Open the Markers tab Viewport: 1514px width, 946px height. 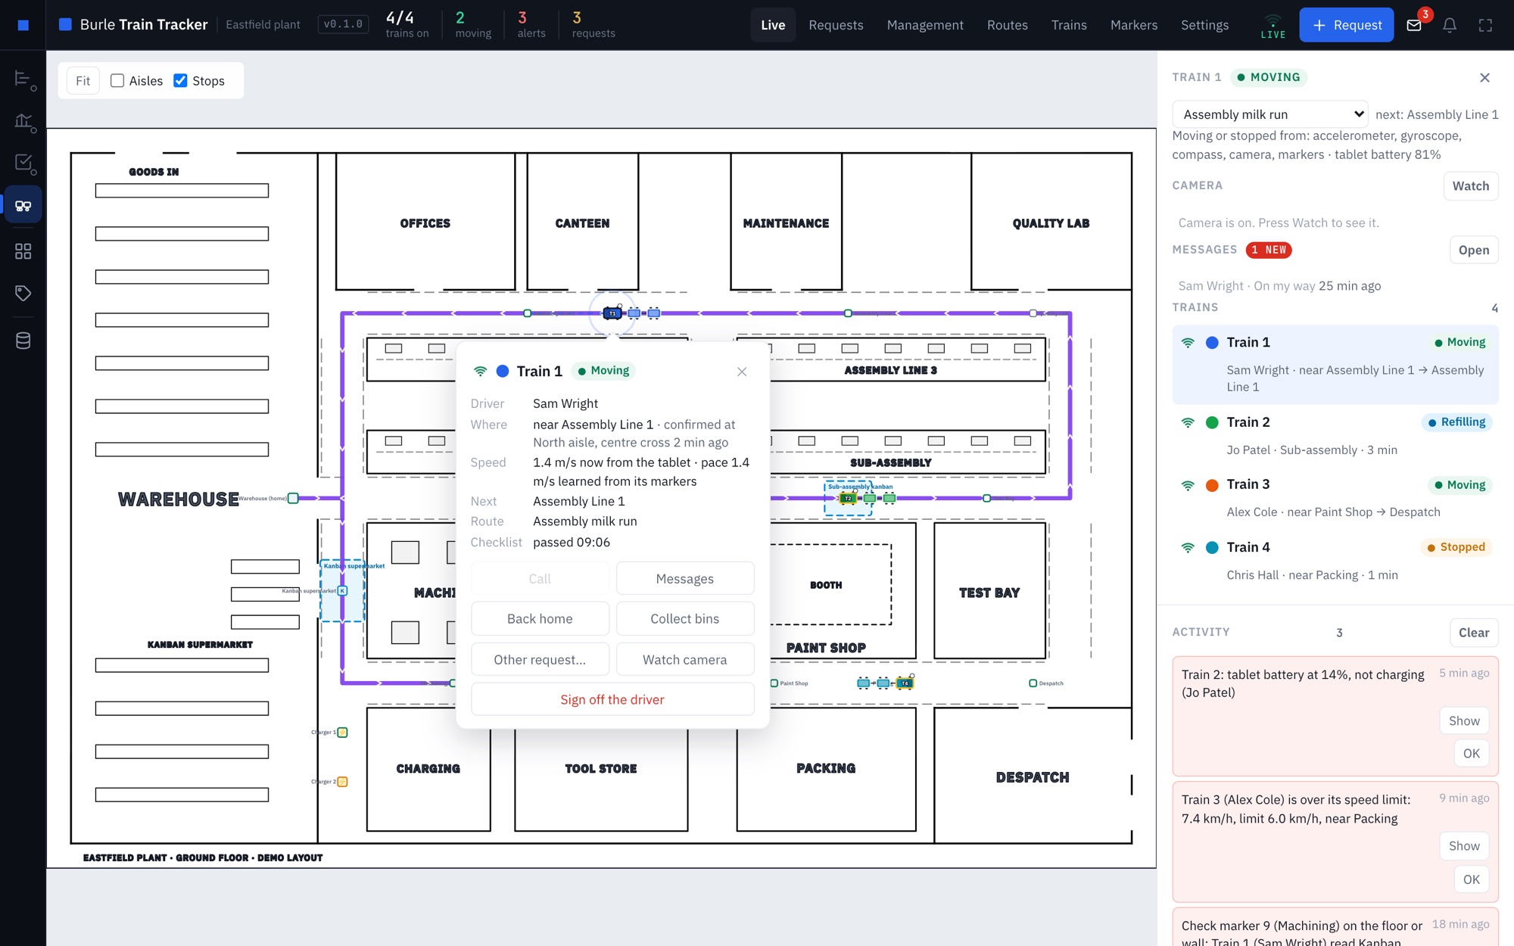click(x=1133, y=25)
